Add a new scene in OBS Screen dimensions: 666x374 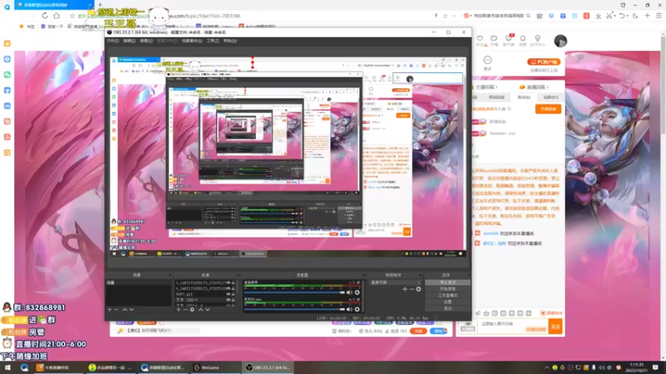[110, 309]
